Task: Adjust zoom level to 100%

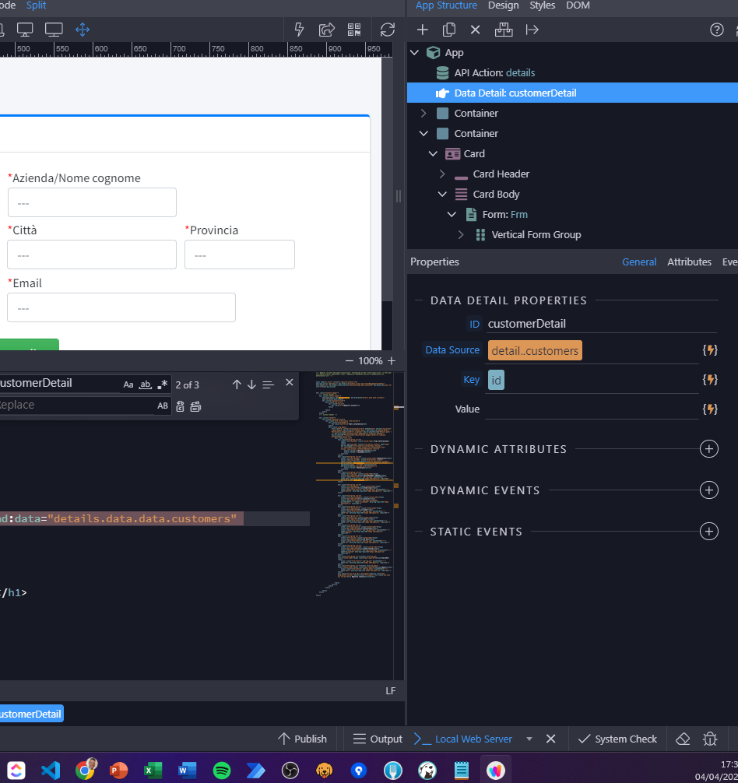Action: pyautogui.click(x=371, y=360)
